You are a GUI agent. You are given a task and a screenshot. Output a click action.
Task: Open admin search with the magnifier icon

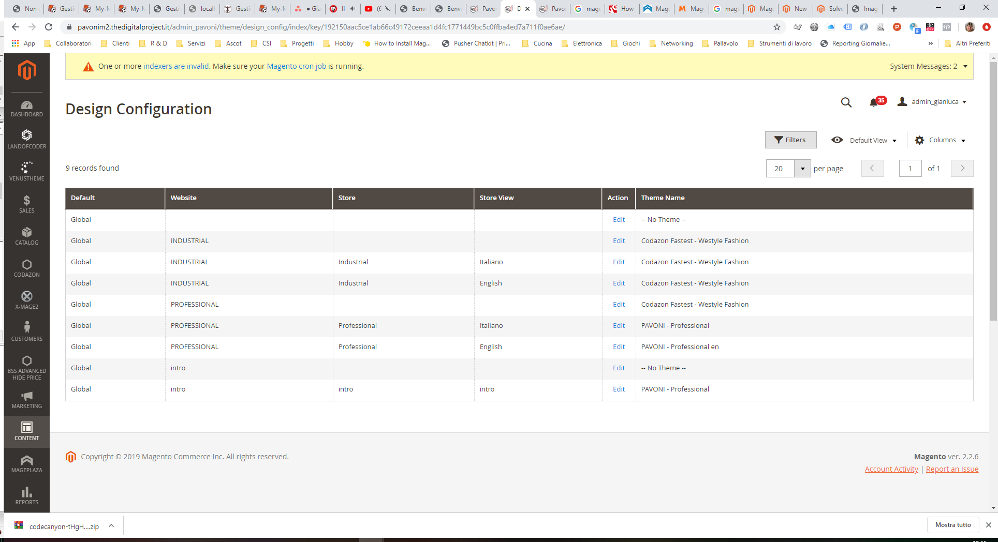click(x=846, y=102)
